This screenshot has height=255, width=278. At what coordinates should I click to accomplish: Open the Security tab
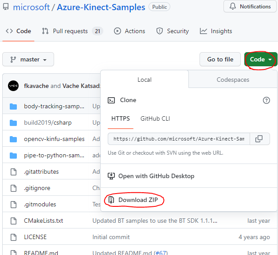172,31
